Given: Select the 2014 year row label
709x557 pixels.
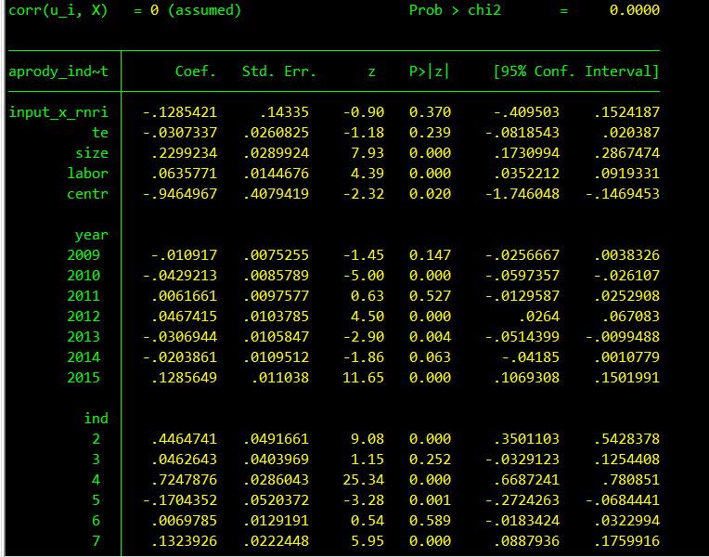Looking at the screenshot, I should 84,357.
